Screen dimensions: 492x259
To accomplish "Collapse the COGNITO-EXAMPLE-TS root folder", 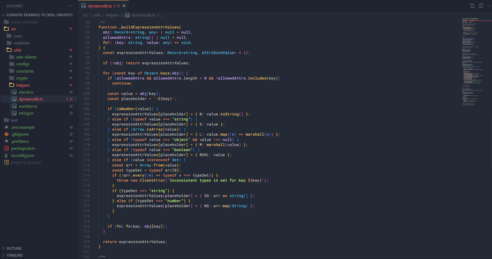I will 39,15.
